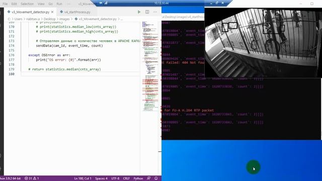Viewport: 322px width, 181px height.
Task: Open the File menu
Action: (5, 4)
